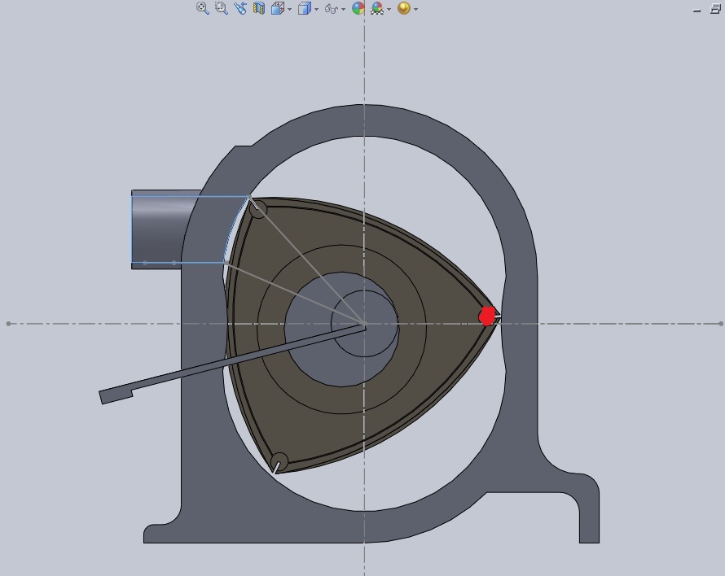Restore down the document window
Image resolution: width=725 pixels, height=576 pixels.
pos(715,9)
